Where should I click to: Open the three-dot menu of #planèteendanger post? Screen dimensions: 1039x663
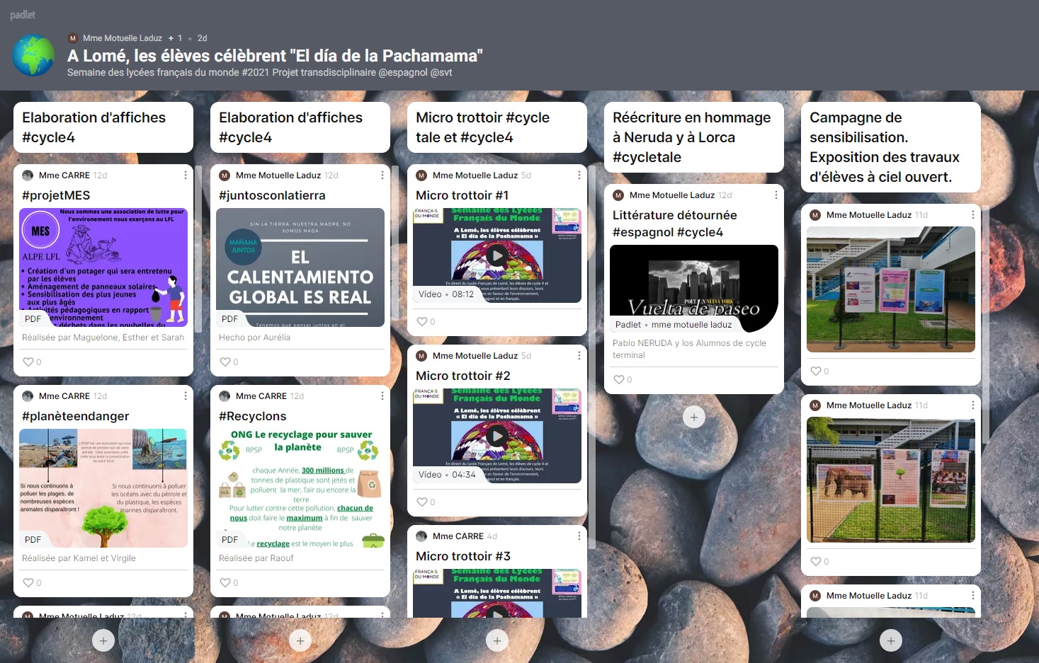(186, 396)
